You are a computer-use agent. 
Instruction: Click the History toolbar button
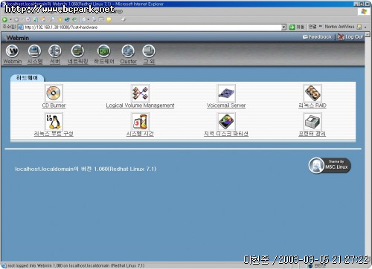(74, 19)
